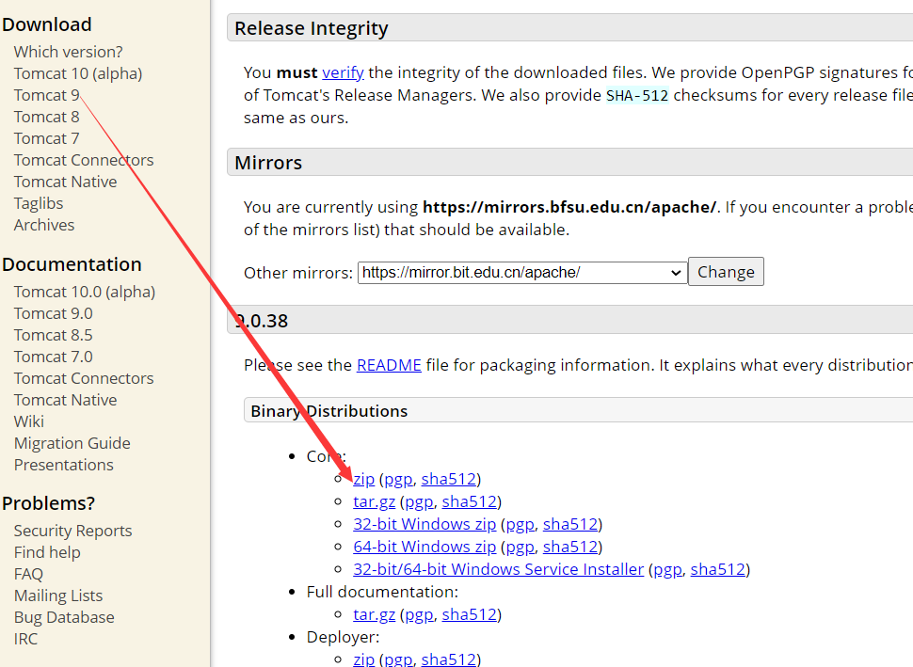Image resolution: width=913 pixels, height=667 pixels.
Task: Download the Core tar.gz distribution
Action: [375, 501]
